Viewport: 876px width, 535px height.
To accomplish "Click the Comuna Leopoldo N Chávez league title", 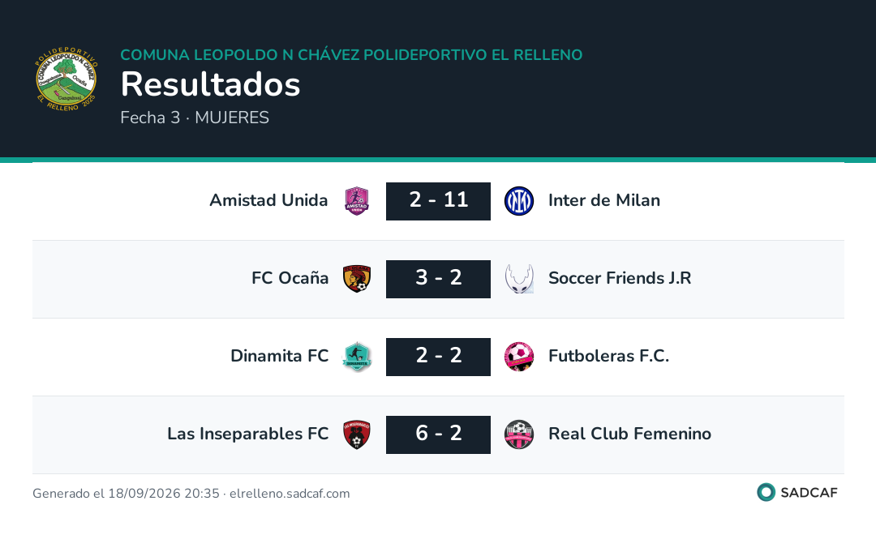I will (351, 55).
